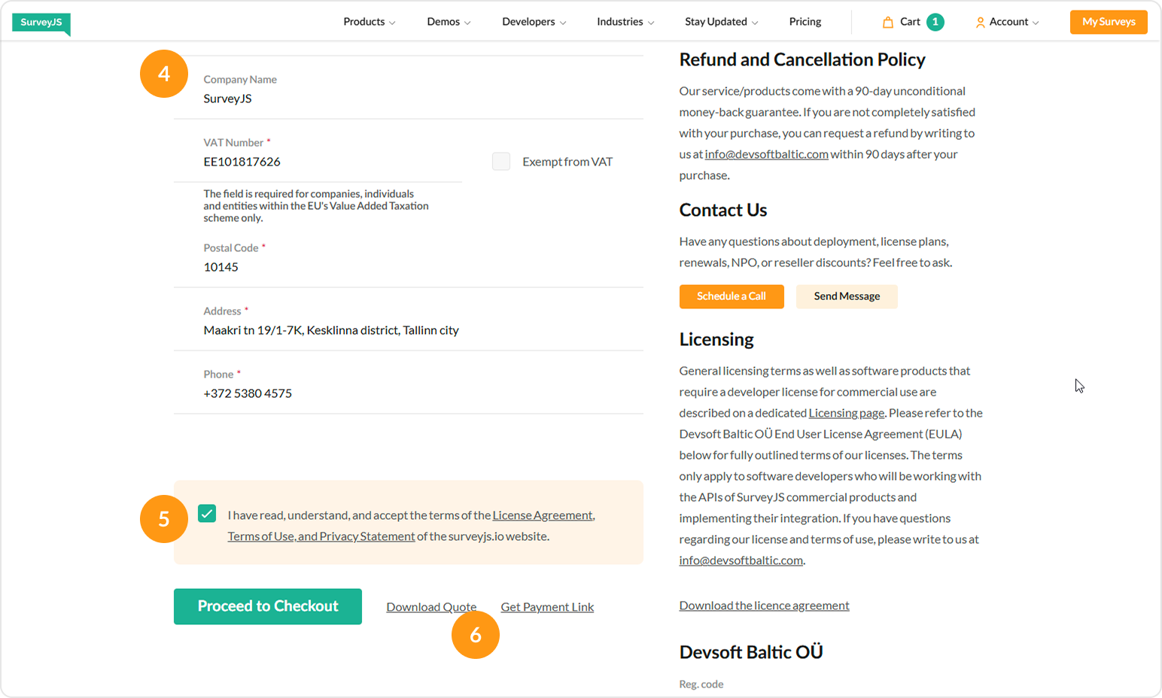Download the licence agreement link
The image size is (1162, 698).
764,605
